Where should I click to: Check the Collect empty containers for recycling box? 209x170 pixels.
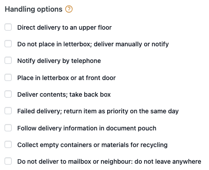click(x=8, y=144)
